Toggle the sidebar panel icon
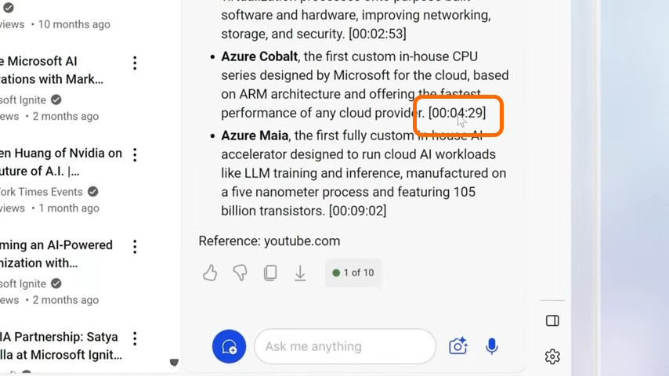Screen dimensions: 669x376 point(552,320)
